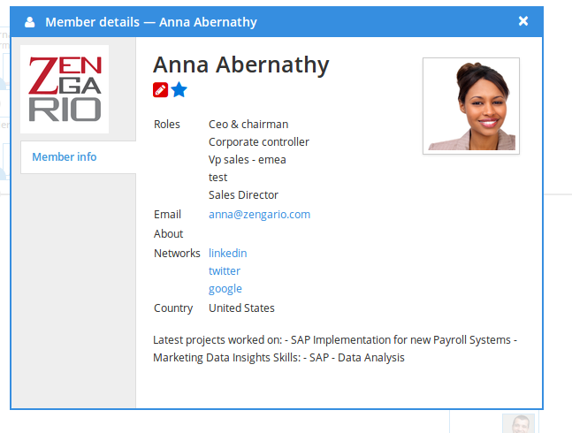Click the red edit pencil icon
Image resolution: width=572 pixels, height=433 pixels.
point(161,89)
